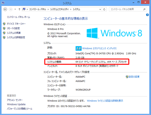Image resolution: width=151 pixels, height=115 pixels.
Task: Click shield icon beside リモートの設定
Action: (4, 28)
